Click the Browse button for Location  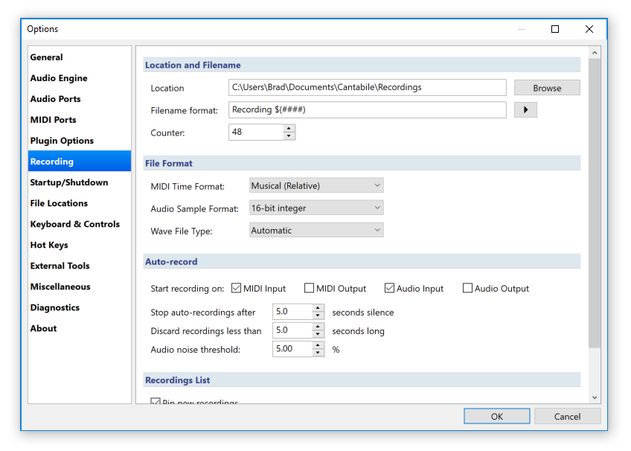click(x=547, y=88)
